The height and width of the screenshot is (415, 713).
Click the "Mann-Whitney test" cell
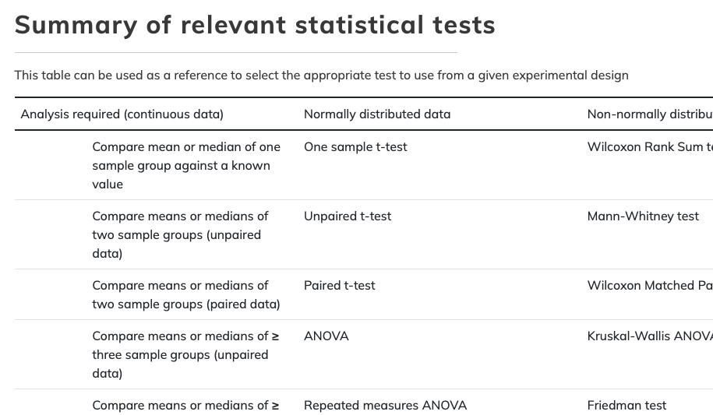click(643, 216)
